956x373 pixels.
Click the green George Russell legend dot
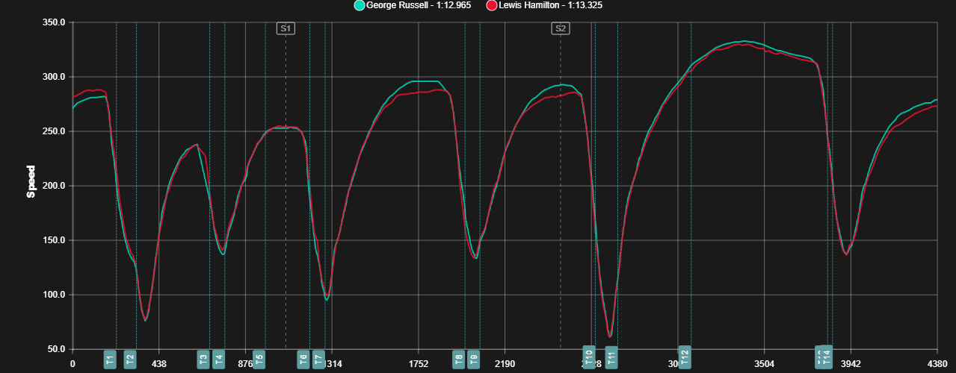tap(360, 5)
